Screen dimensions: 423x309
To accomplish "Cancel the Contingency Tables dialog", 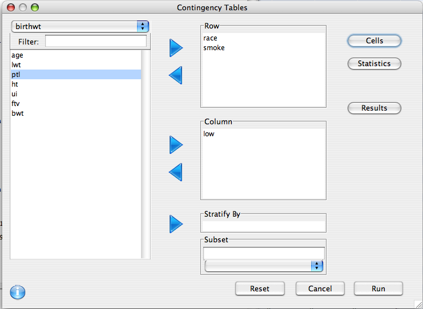I will point(320,288).
